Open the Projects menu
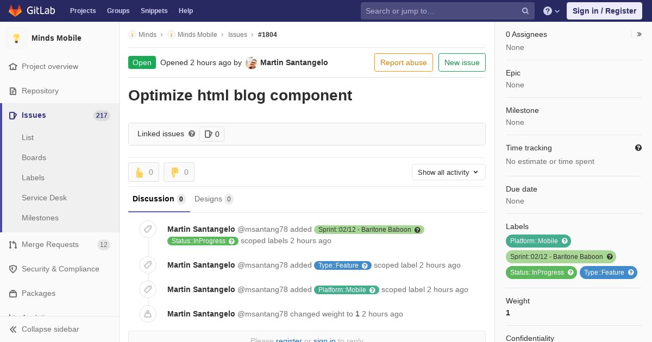Image resolution: width=652 pixels, height=342 pixels. (83, 11)
